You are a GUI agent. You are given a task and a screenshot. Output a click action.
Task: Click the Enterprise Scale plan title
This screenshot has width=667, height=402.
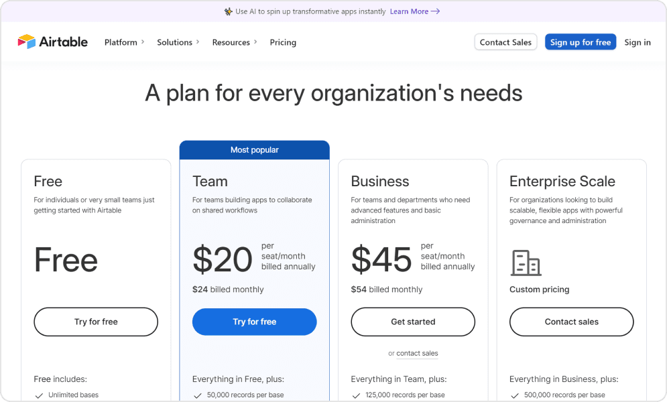coord(562,182)
